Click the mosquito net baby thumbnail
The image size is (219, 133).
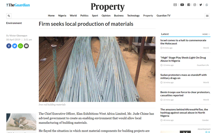[21, 122]
